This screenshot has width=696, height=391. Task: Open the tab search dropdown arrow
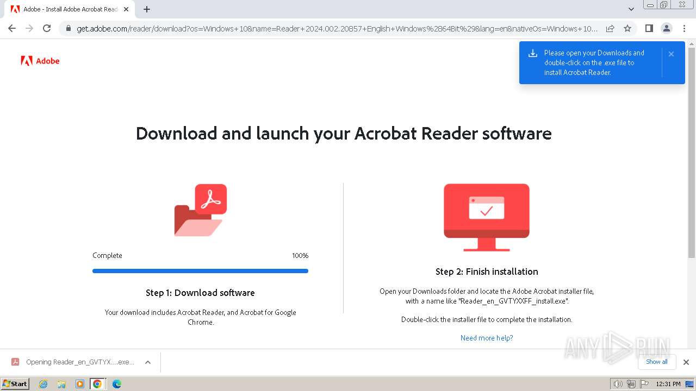(x=631, y=9)
